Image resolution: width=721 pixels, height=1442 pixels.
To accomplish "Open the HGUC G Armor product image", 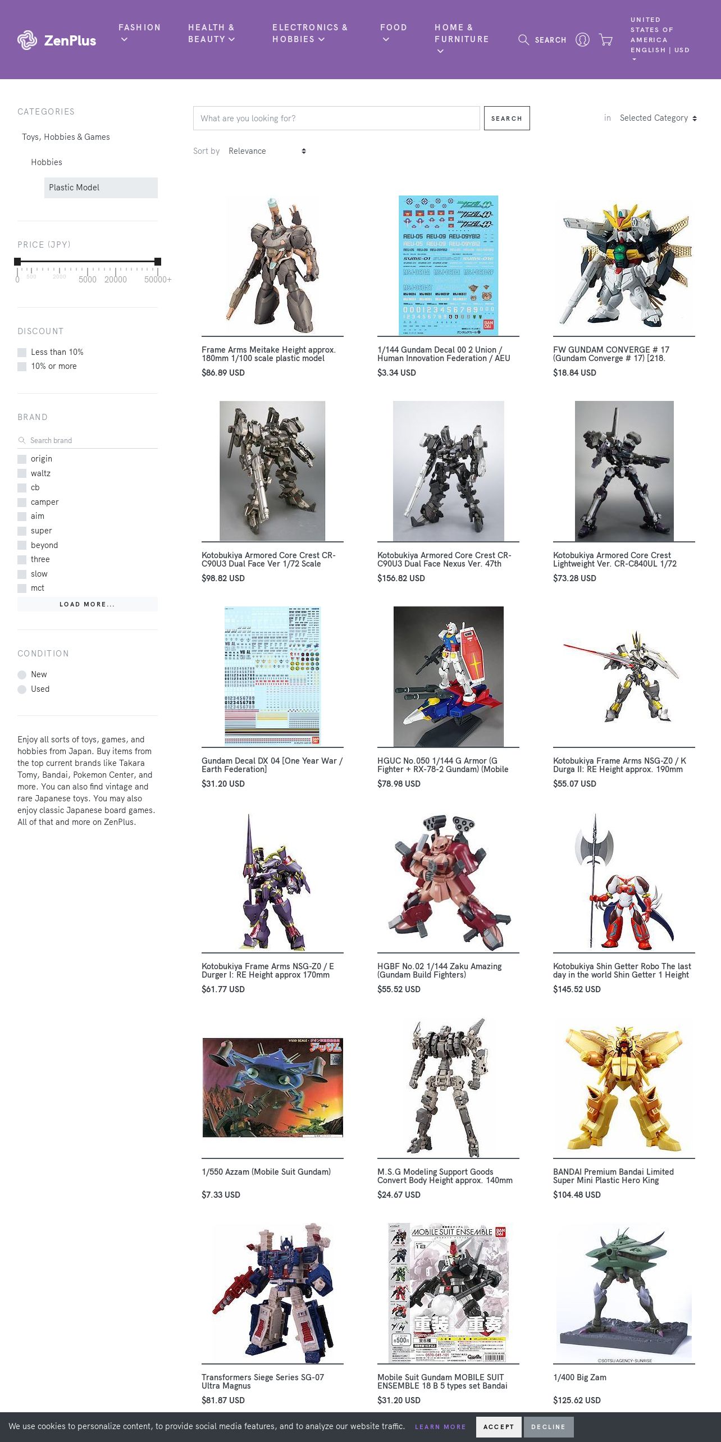I will [448, 677].
